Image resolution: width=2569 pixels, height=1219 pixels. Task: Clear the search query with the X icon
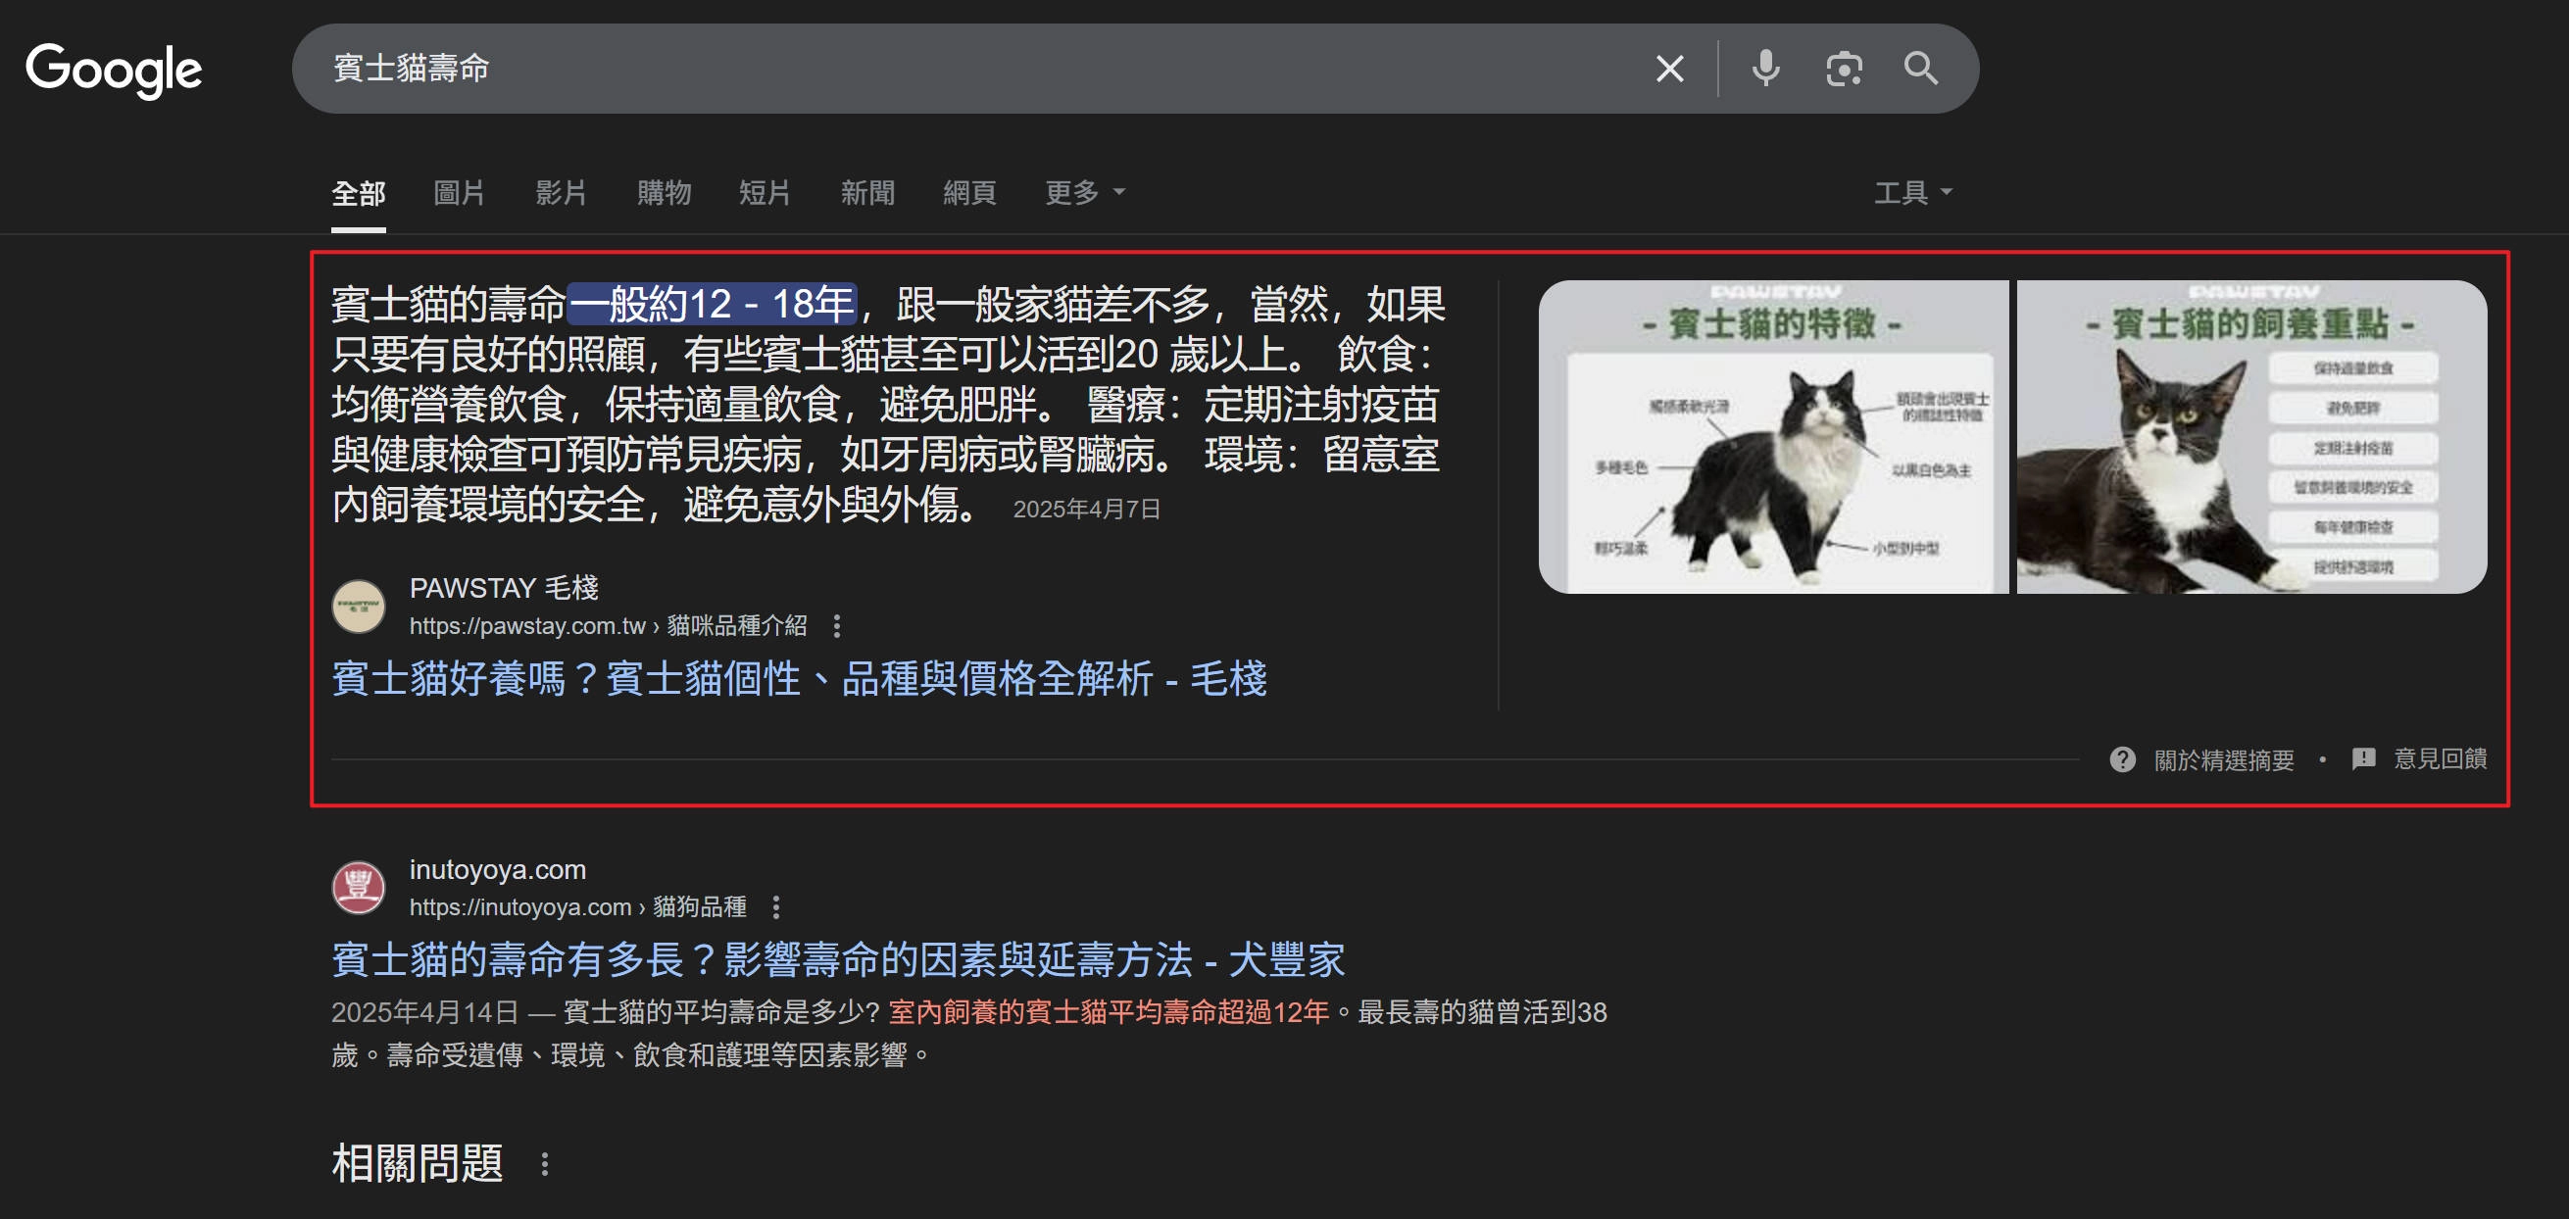pyautogui.click(x=1668, y=68)
